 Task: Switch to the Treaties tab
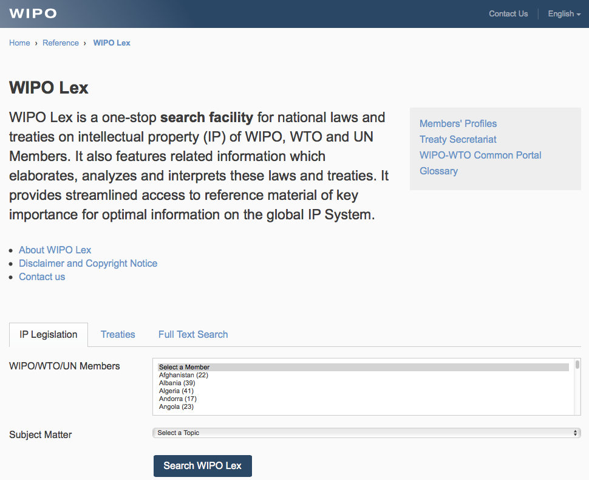[118, 334]
